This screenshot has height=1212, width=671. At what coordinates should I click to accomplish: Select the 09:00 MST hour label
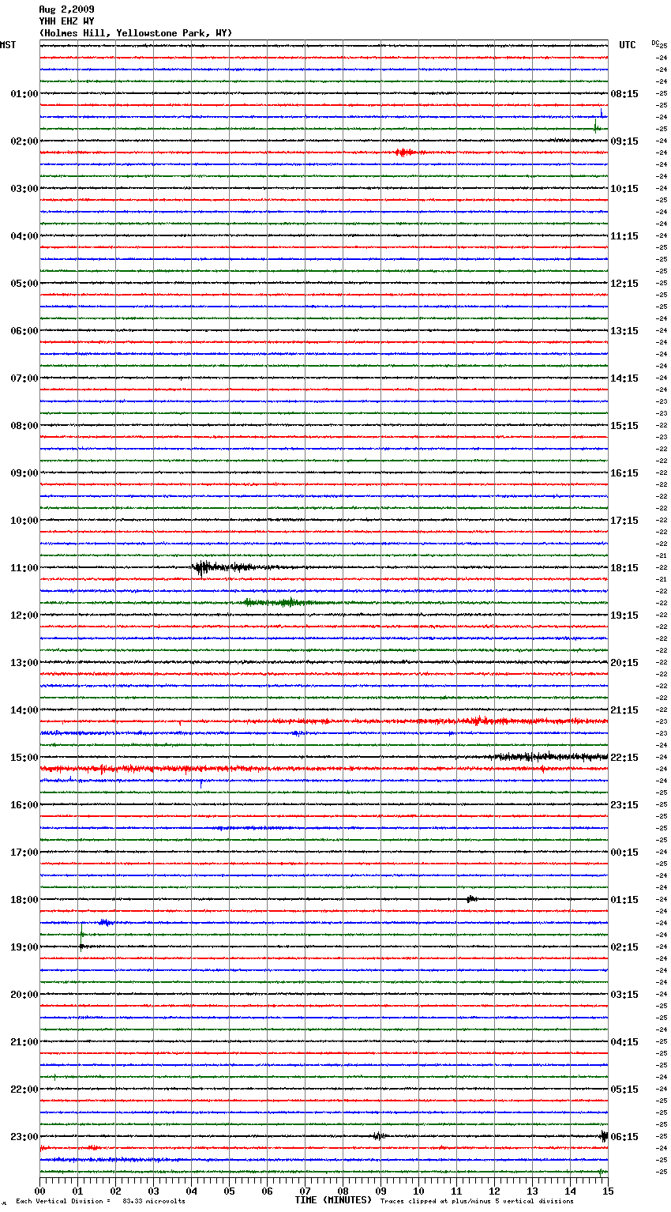24,473
